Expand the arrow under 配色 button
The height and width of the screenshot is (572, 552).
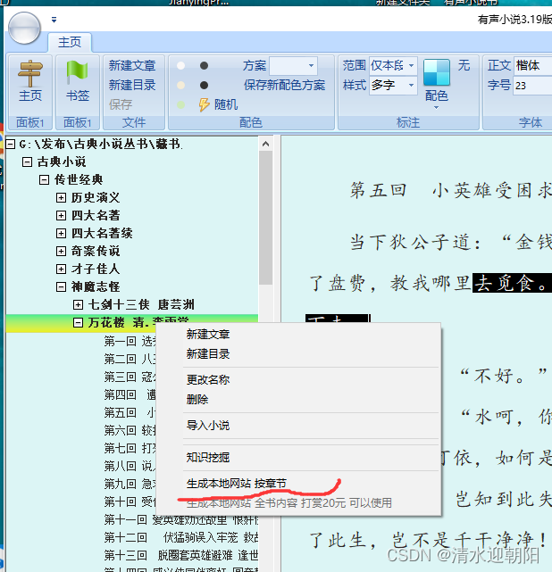436,108
